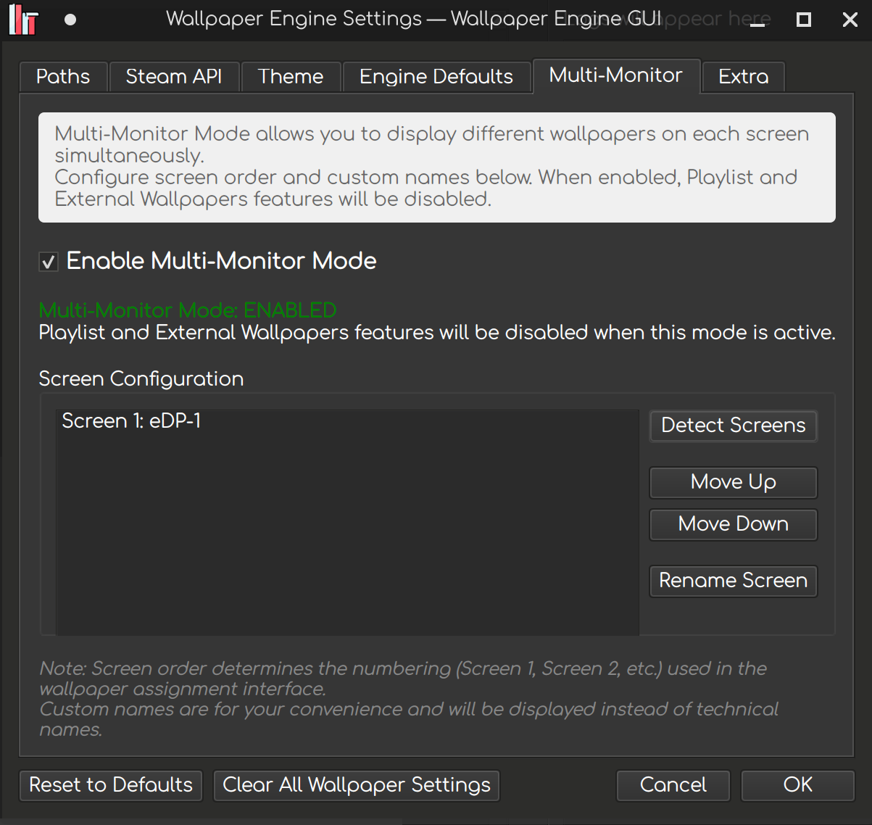Cancel the settings dialog
872x825 pixels.
tap(673, 785)
